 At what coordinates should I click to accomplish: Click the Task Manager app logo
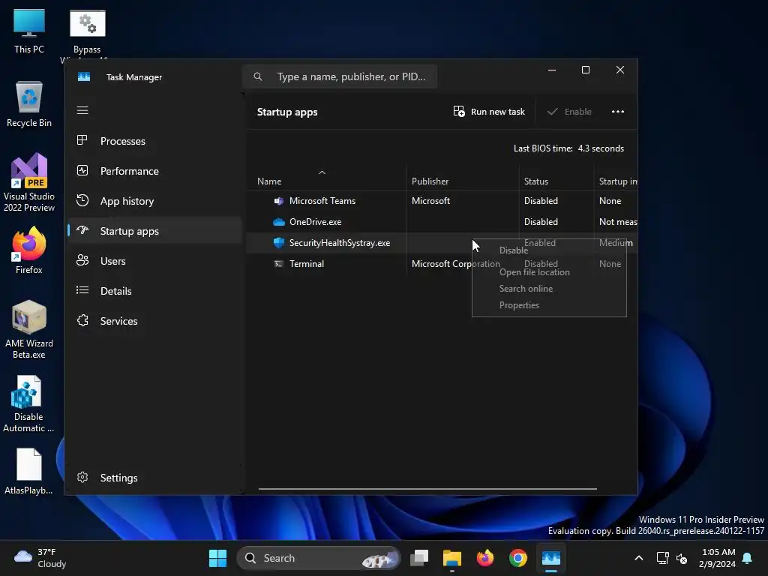[x=84, y=77]
